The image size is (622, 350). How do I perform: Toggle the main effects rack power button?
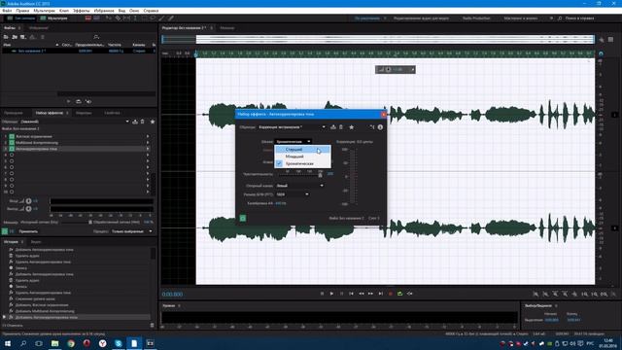[5, 231]
